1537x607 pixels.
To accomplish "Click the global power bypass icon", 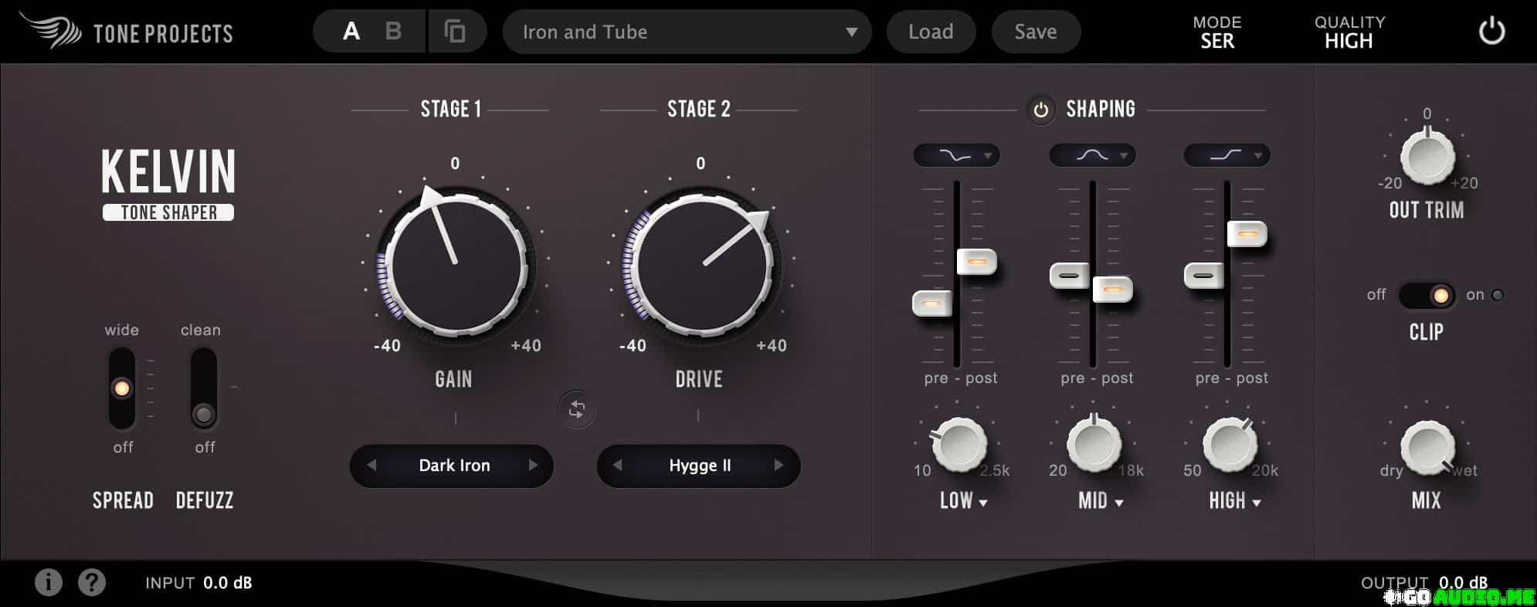I will 1491,32.
